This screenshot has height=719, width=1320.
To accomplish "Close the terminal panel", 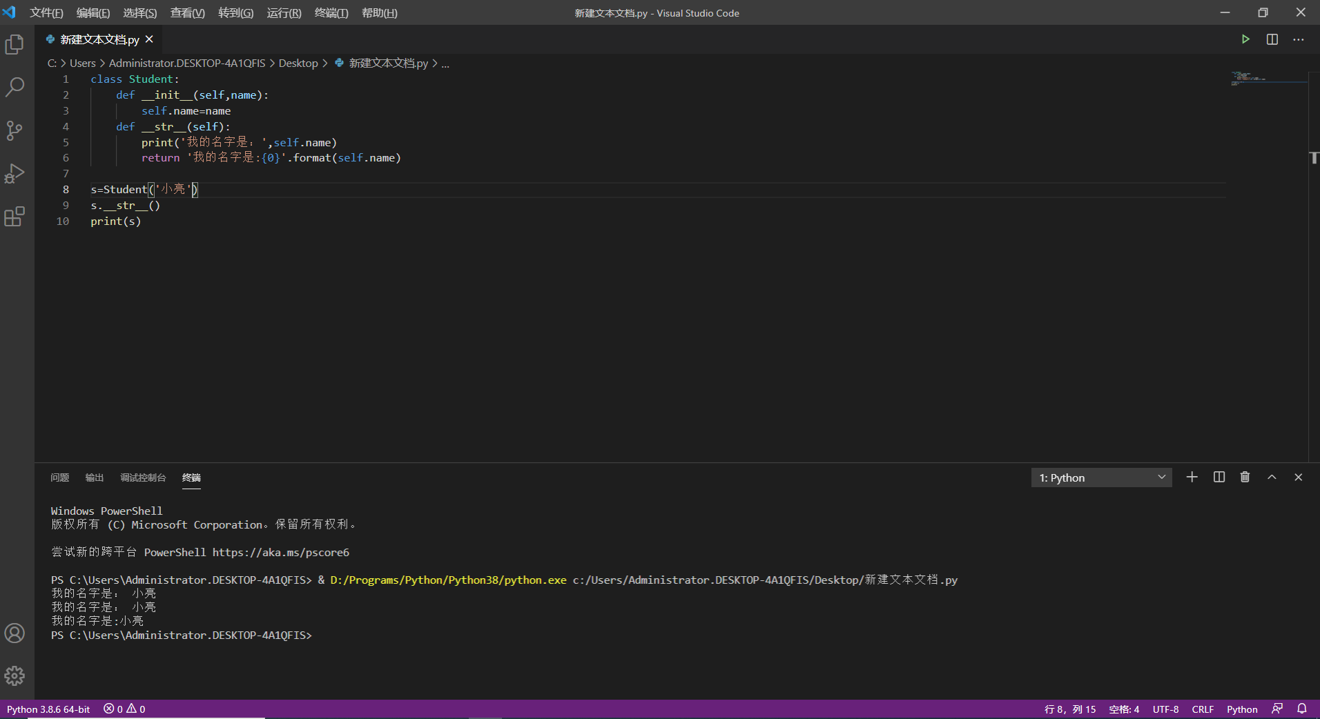I will click(1298, 477).
